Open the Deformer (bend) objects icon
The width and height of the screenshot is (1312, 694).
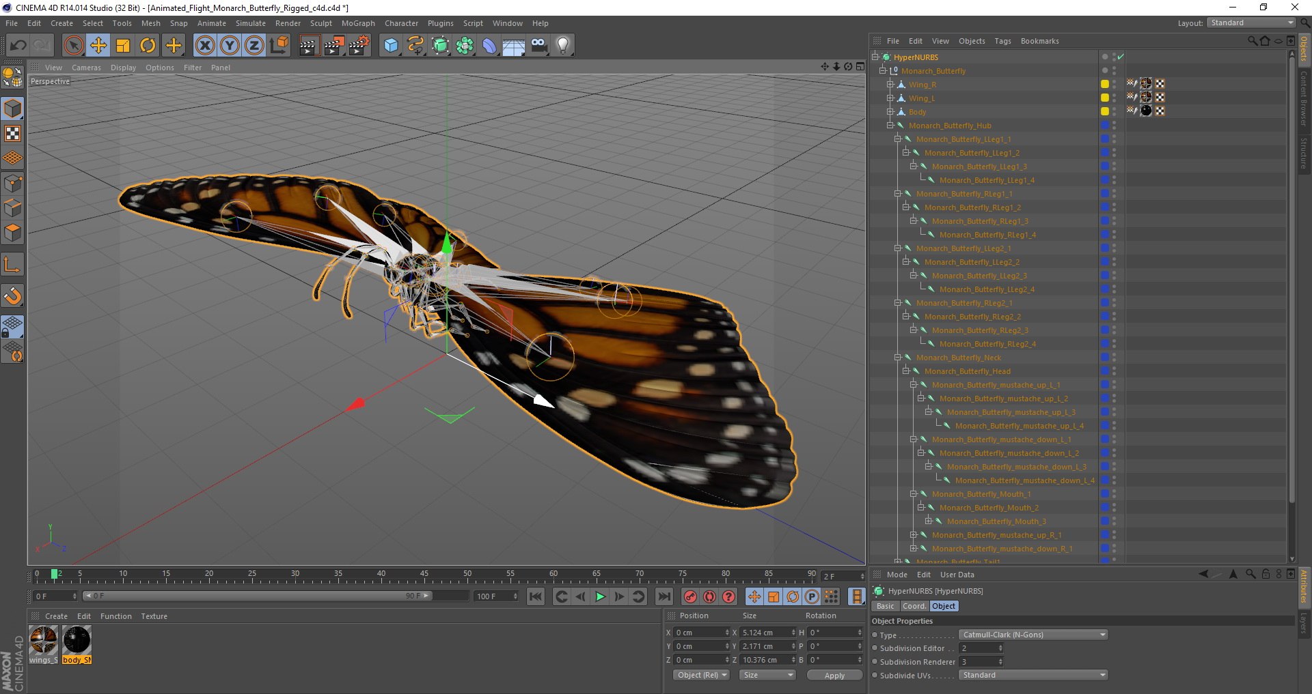490,46
